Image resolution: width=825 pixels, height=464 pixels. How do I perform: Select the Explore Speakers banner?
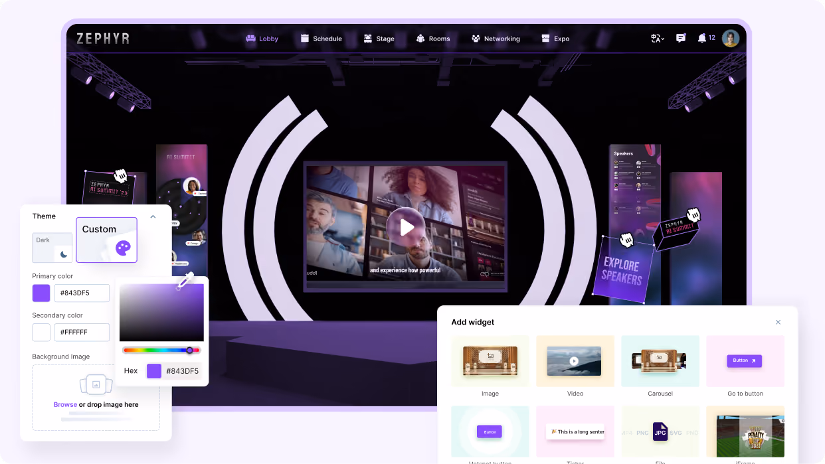[622, 270]
